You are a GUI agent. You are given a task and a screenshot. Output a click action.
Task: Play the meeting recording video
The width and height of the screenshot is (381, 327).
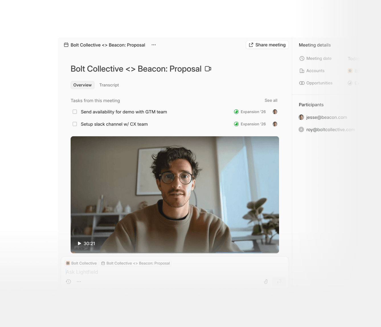click(79, 243)
